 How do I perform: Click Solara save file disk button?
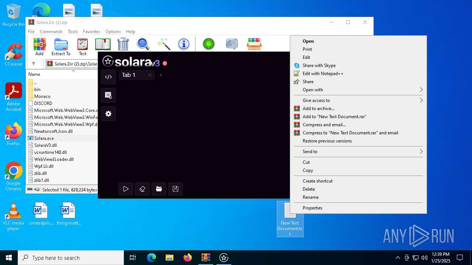[x=176, y=189]
